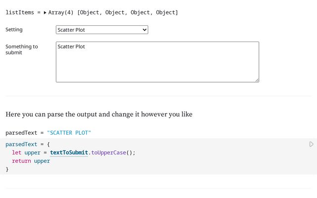Click inside the Something to submit textarea
Image resolution: width=317 pixels, height=198 pixels.
(x=157, y=62)
